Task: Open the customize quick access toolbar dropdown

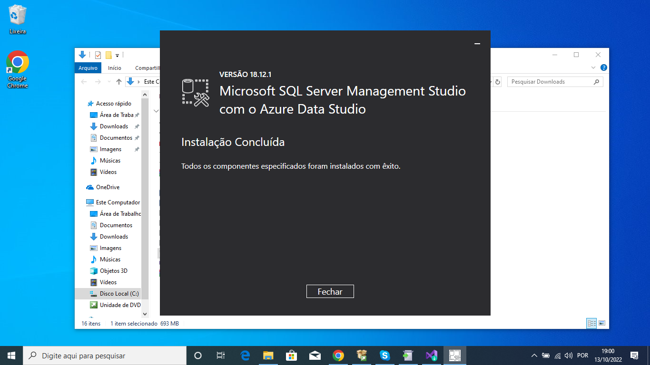Action: (117, 55)
